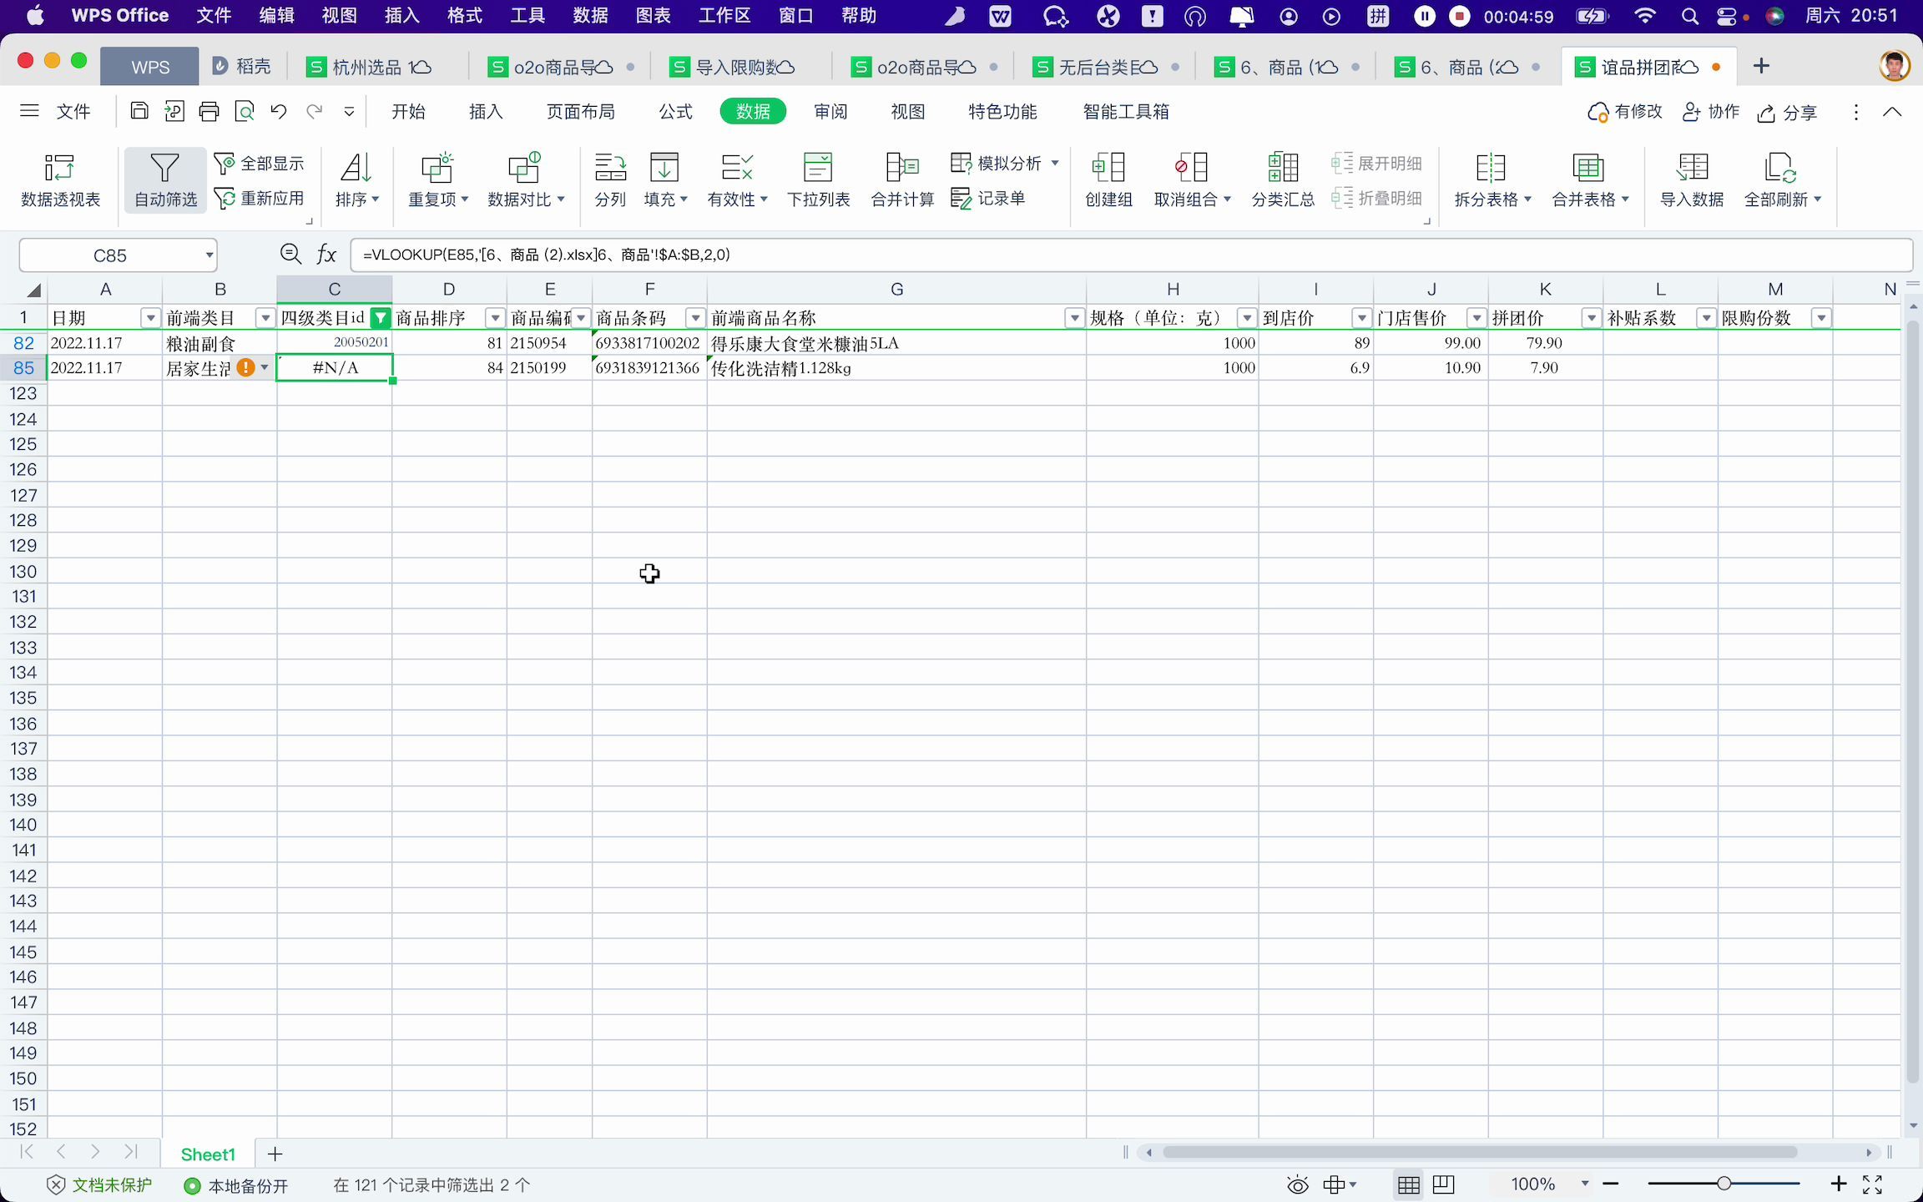Click the 记录单 button
The image size is (1923, 1202).
click(988, 197)
